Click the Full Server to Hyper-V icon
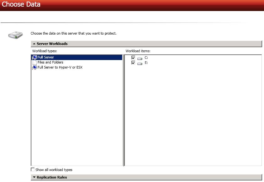 click(34, 68)
